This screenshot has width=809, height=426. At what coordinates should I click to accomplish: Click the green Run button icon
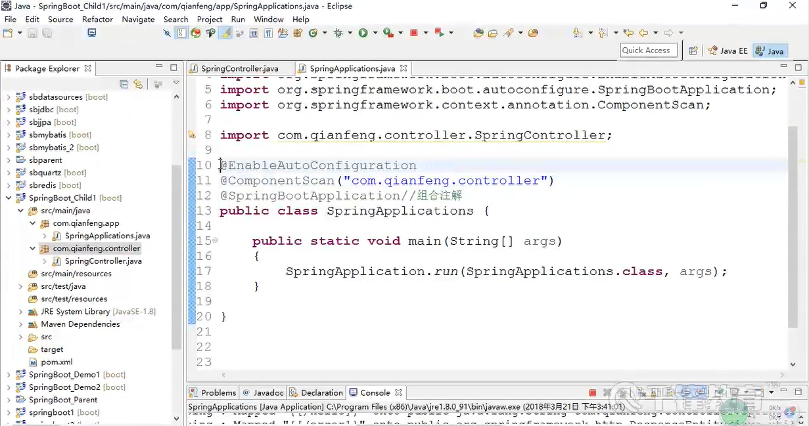click(363, 33)
